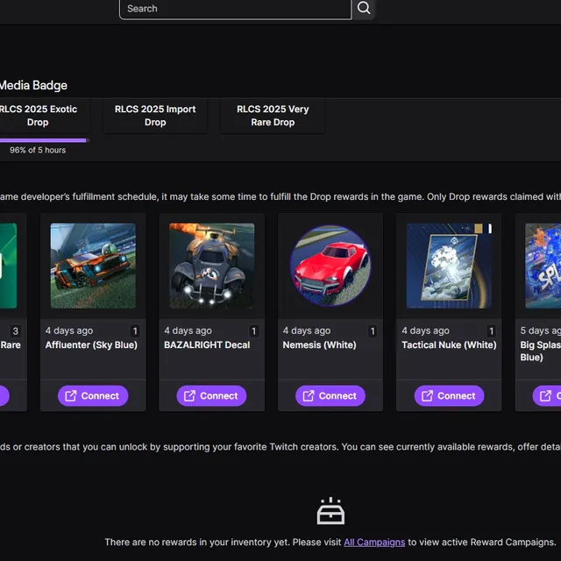Click the 96% of 5 hours progress bar

pos(44,140)
